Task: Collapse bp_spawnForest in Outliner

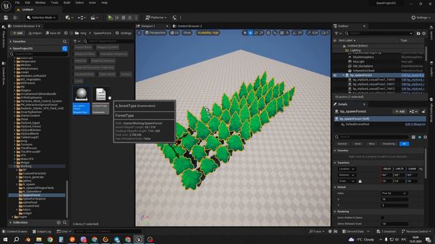Action: click(x=343, y=75)
